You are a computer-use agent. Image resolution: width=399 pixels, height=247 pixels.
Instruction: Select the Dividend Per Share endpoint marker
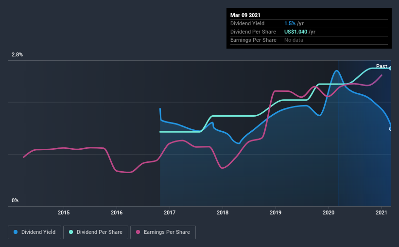click(391, 68)
